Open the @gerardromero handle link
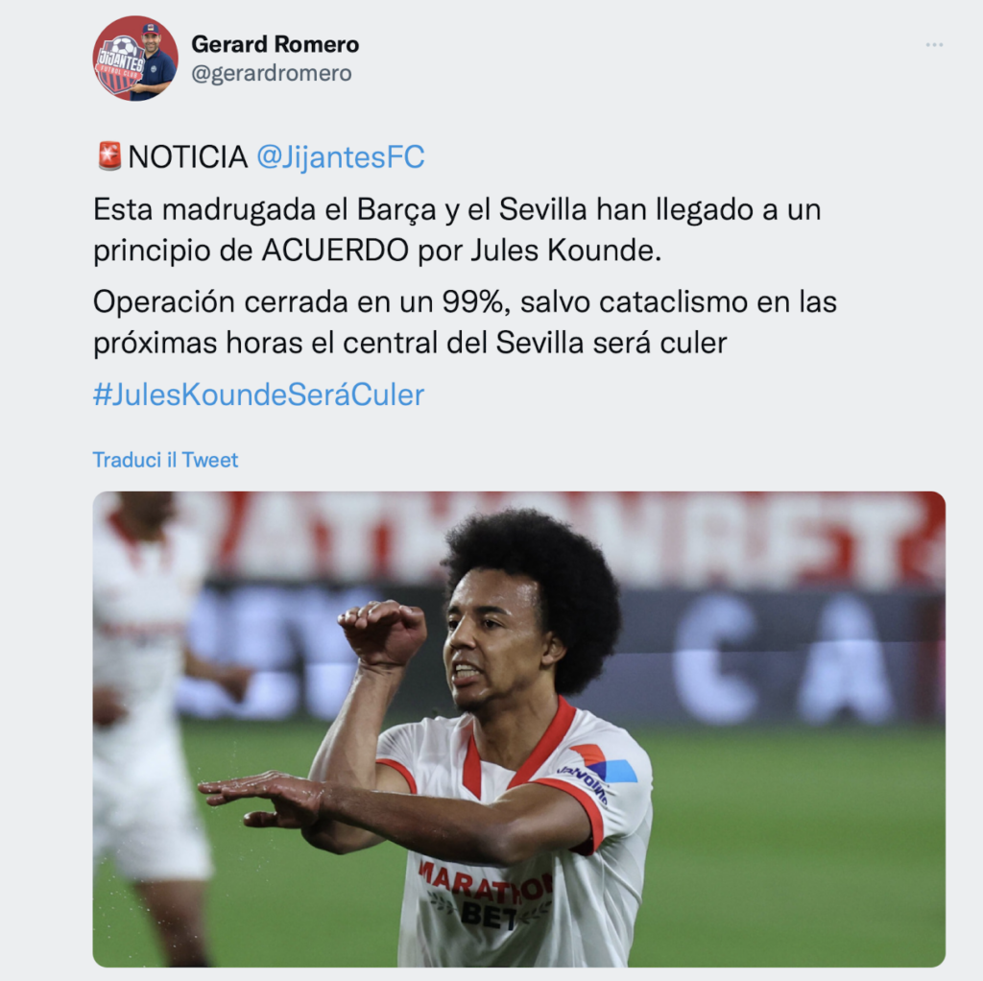This screenshot has height=981, width=983. (272, 73)
